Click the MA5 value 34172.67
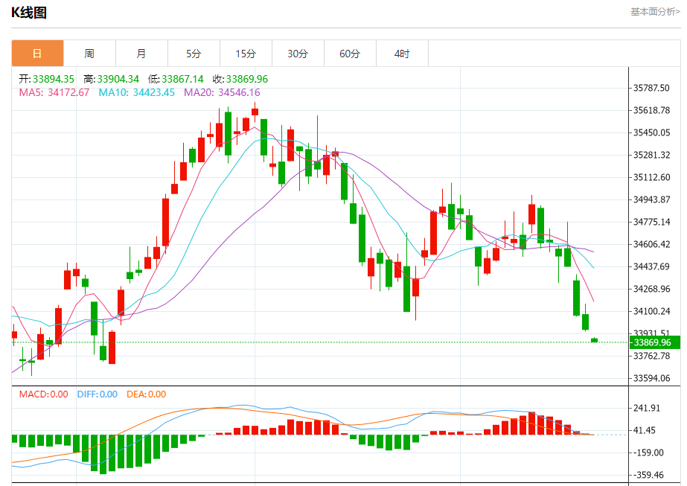687x486 pixels. (x=68, y=92)
